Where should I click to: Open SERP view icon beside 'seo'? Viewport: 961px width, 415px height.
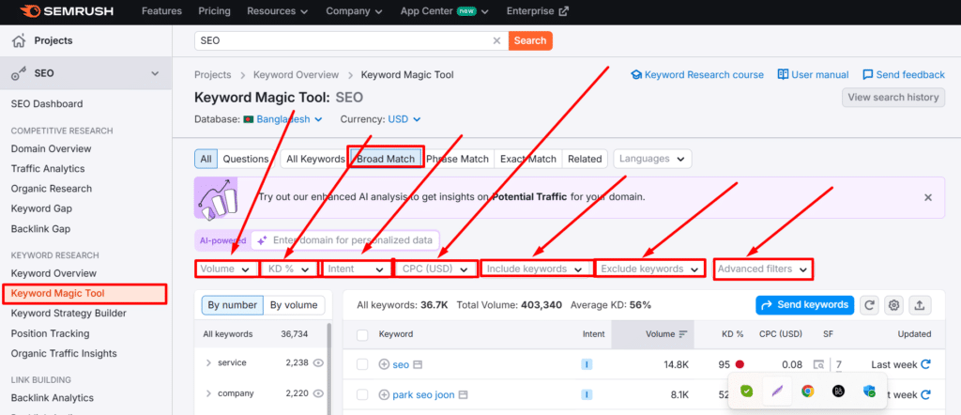coord(418,364)
